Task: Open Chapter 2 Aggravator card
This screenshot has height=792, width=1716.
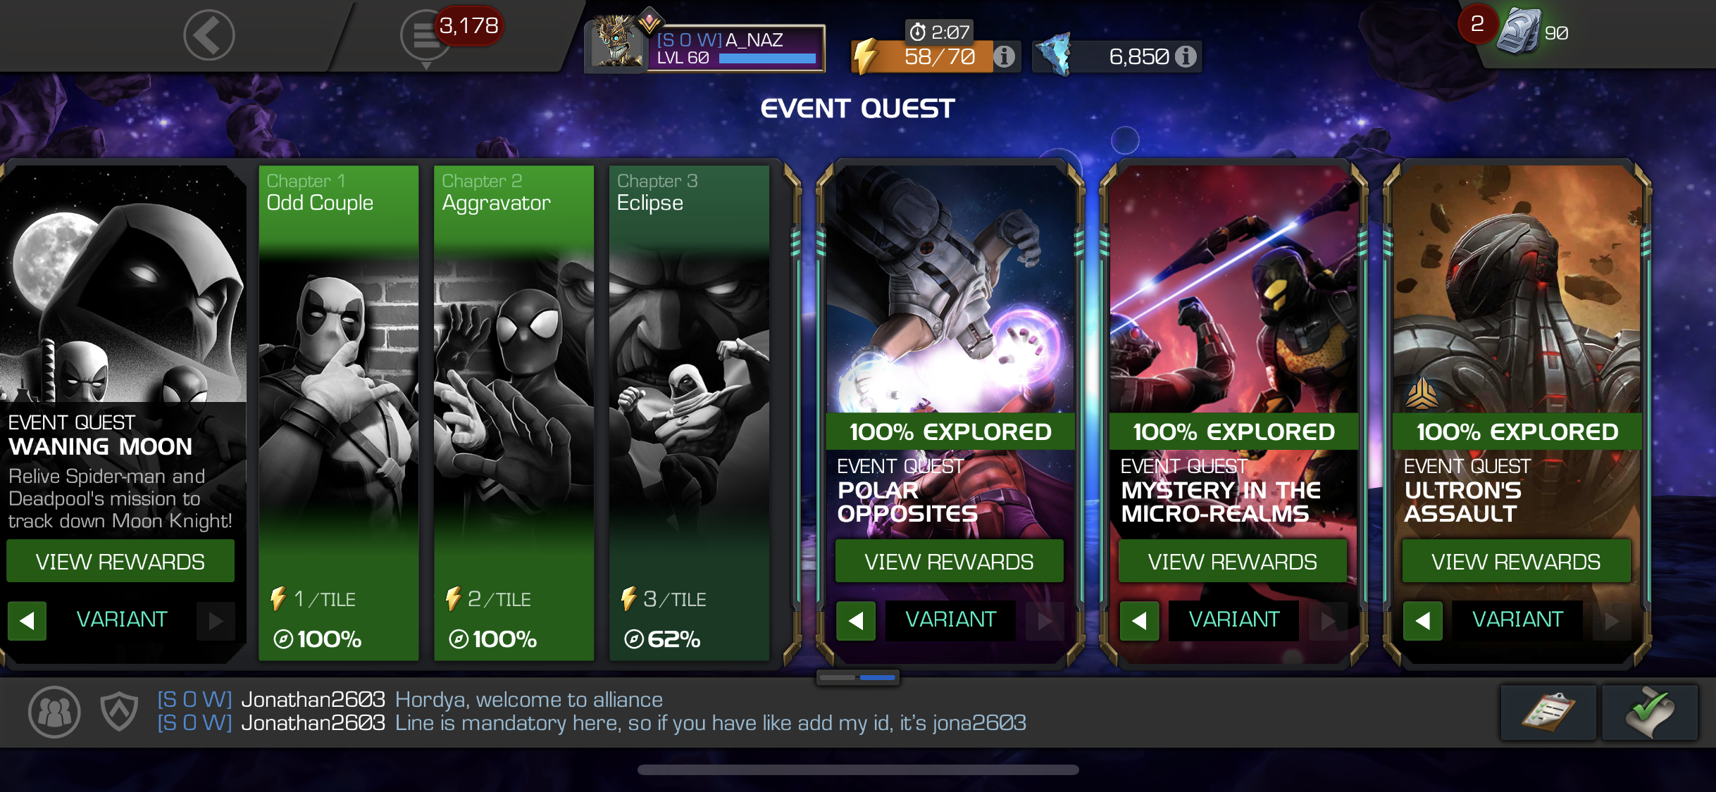Action: click(514, 413)
